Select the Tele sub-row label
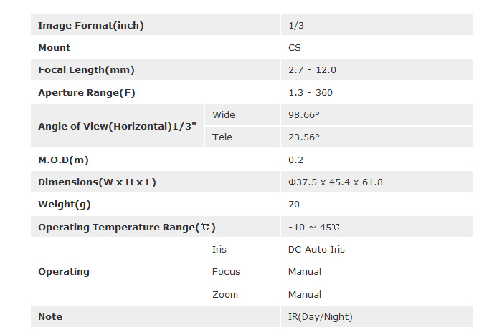The image size is (502, 332). [x=222, y=137]
